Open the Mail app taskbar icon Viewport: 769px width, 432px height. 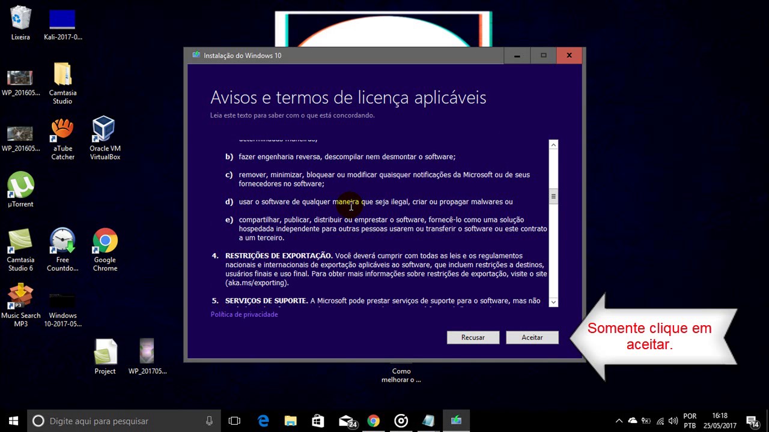click(347, 421)
